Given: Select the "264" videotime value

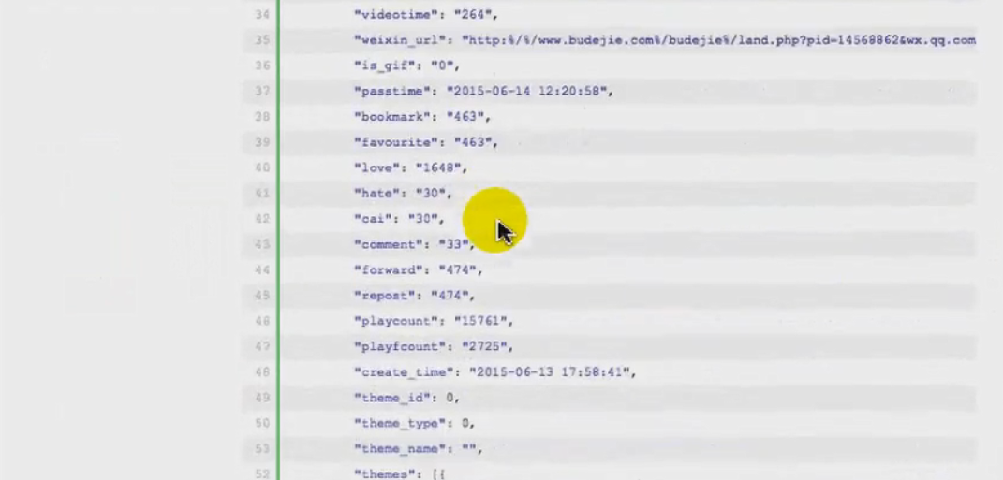Looking at the screenshot, I should pyautogui.click(x=473, y=14).
